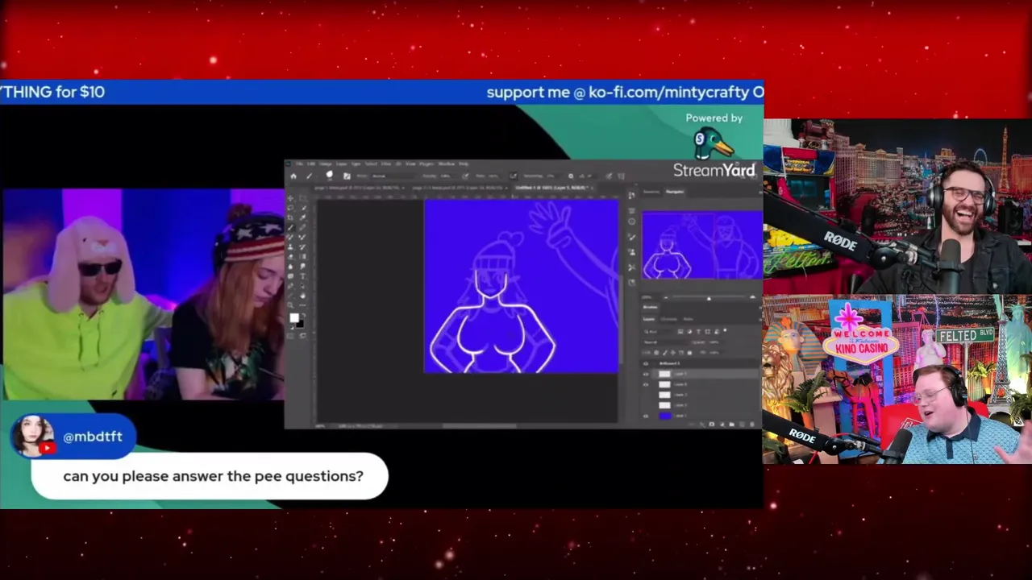Filter for type layers icon
Image resolution: width=1032 pixels, height=580 pixels.
698,332
